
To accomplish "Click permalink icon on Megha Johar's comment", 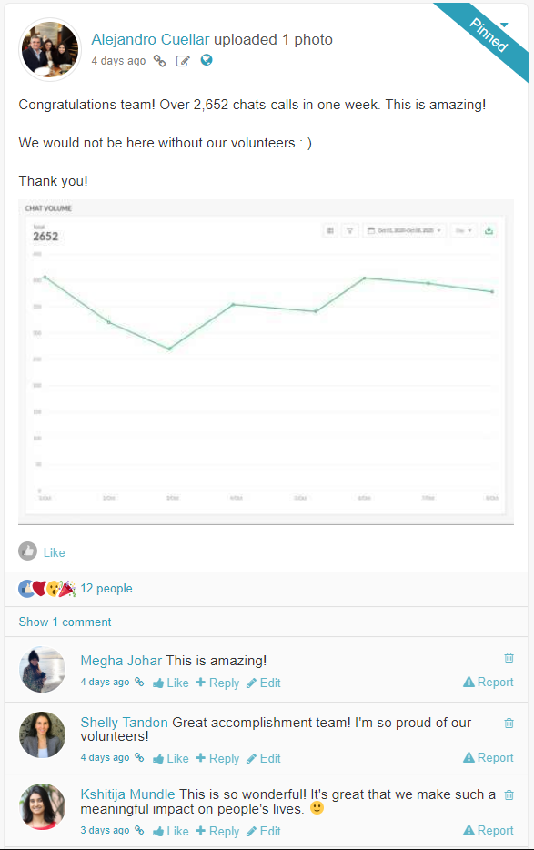I will coord(139,682).
